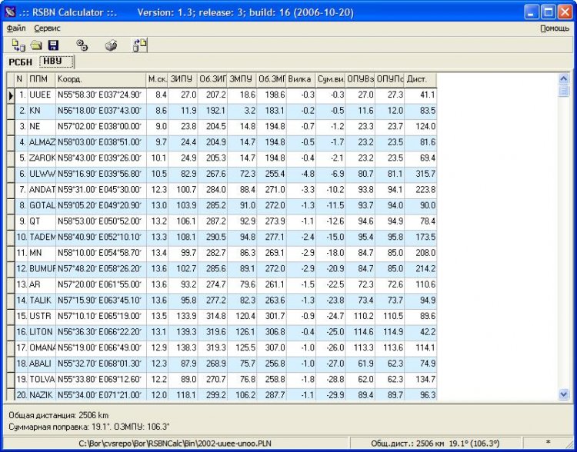Click coordinates N55*58.30' E037*24.90'
This screenshot has width=577, height=452.
(101, 95)
